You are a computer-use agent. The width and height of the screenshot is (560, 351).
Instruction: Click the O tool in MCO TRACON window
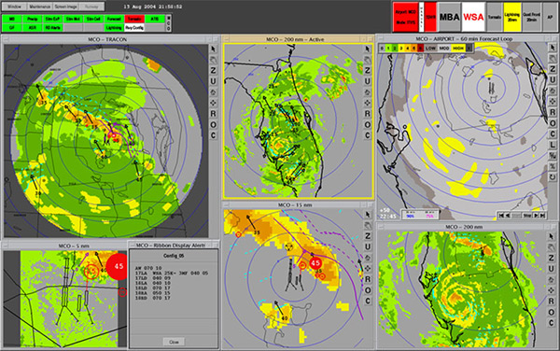[x=213, y=124]
